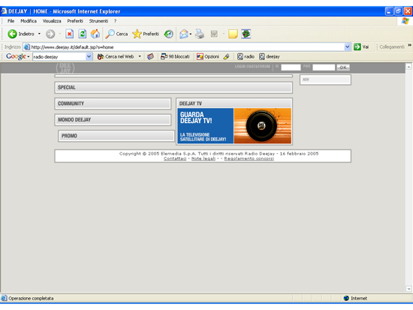This screenshot has height=310, width=413.
Task: Open the ? help menu
Action: point(115,21)
